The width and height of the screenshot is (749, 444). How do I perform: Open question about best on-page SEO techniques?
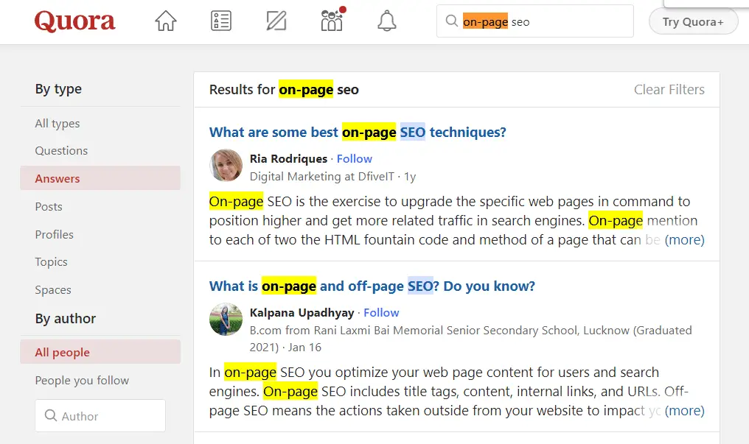click(358, 132)
